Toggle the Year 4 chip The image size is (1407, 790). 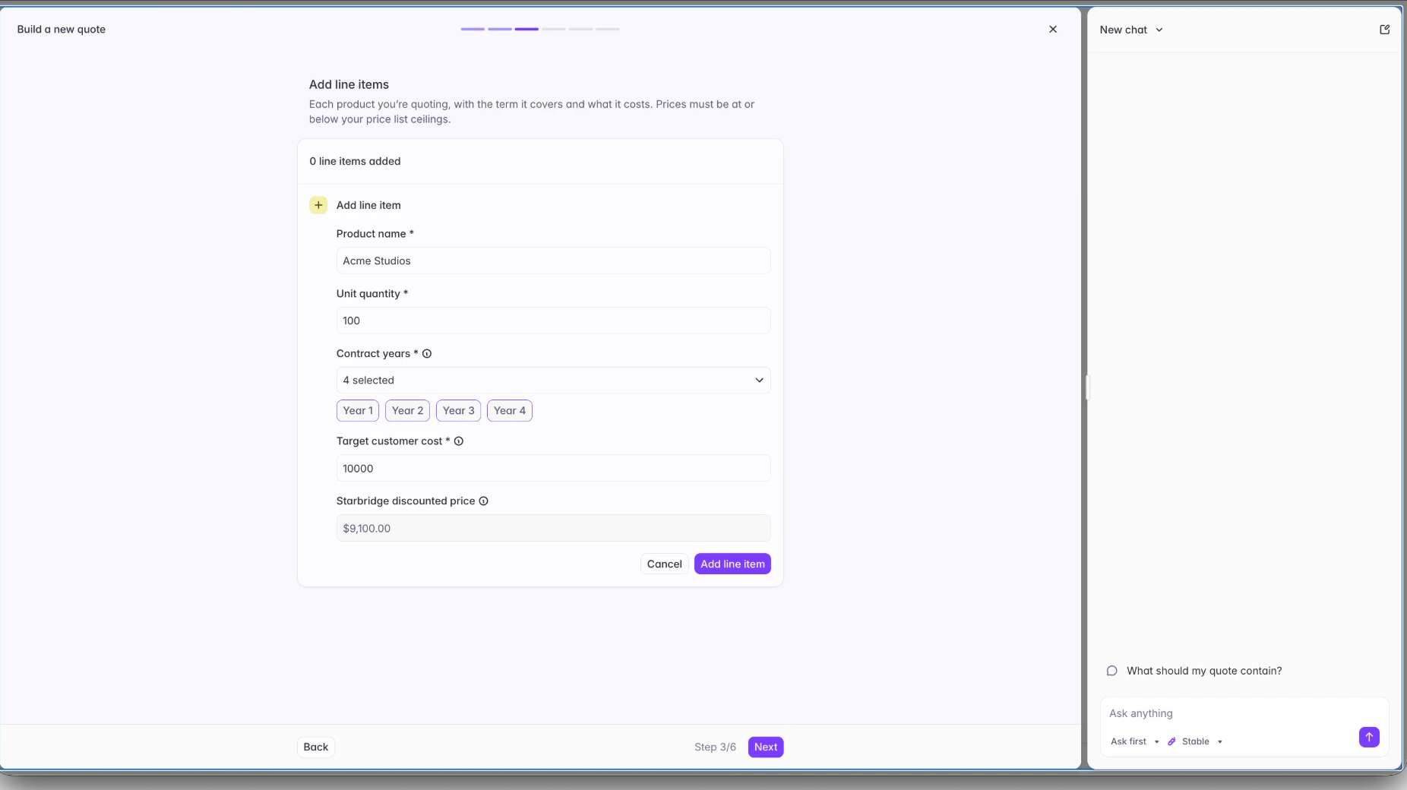click(509, 410)
